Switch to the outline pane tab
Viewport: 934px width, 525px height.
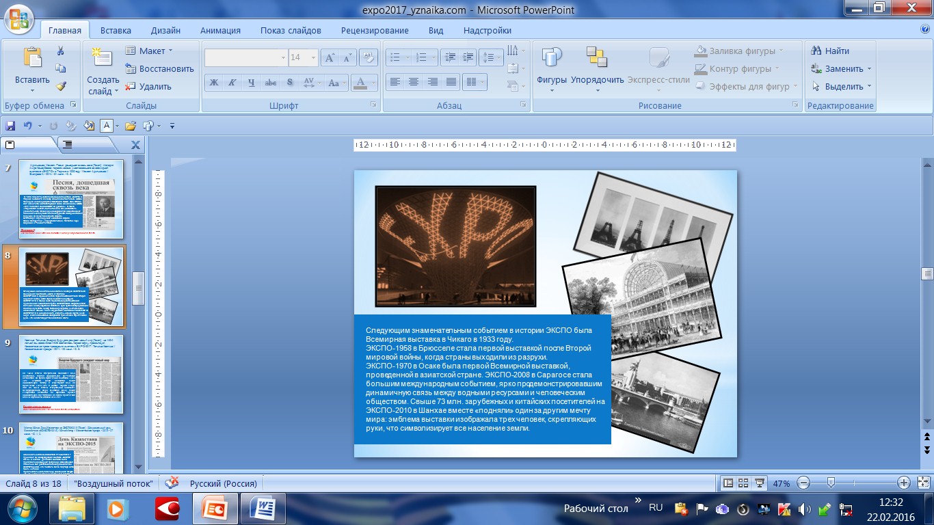pos(67,144)
